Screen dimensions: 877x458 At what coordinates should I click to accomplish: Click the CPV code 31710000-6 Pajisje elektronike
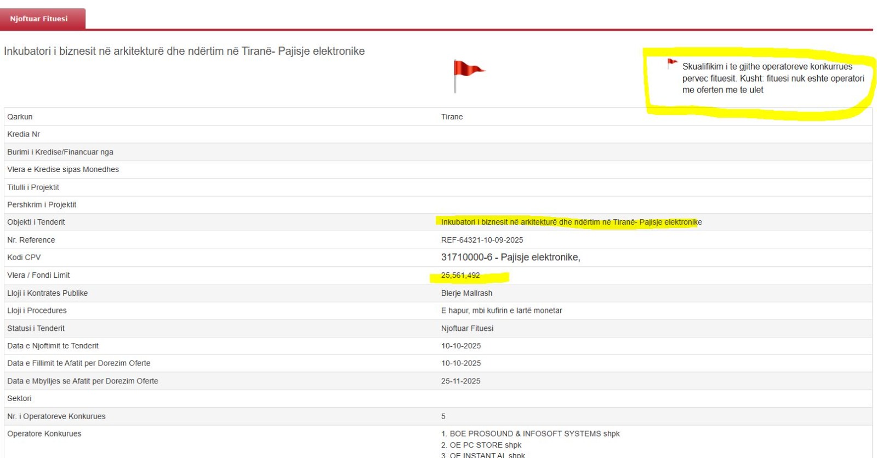point(510,257)
